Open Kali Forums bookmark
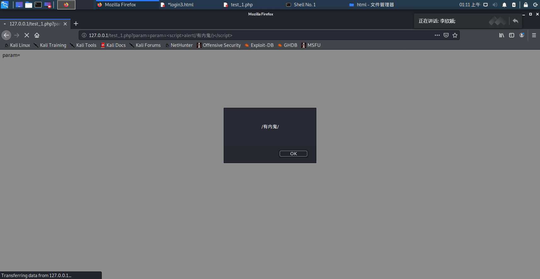 click(x=145, y=45)
